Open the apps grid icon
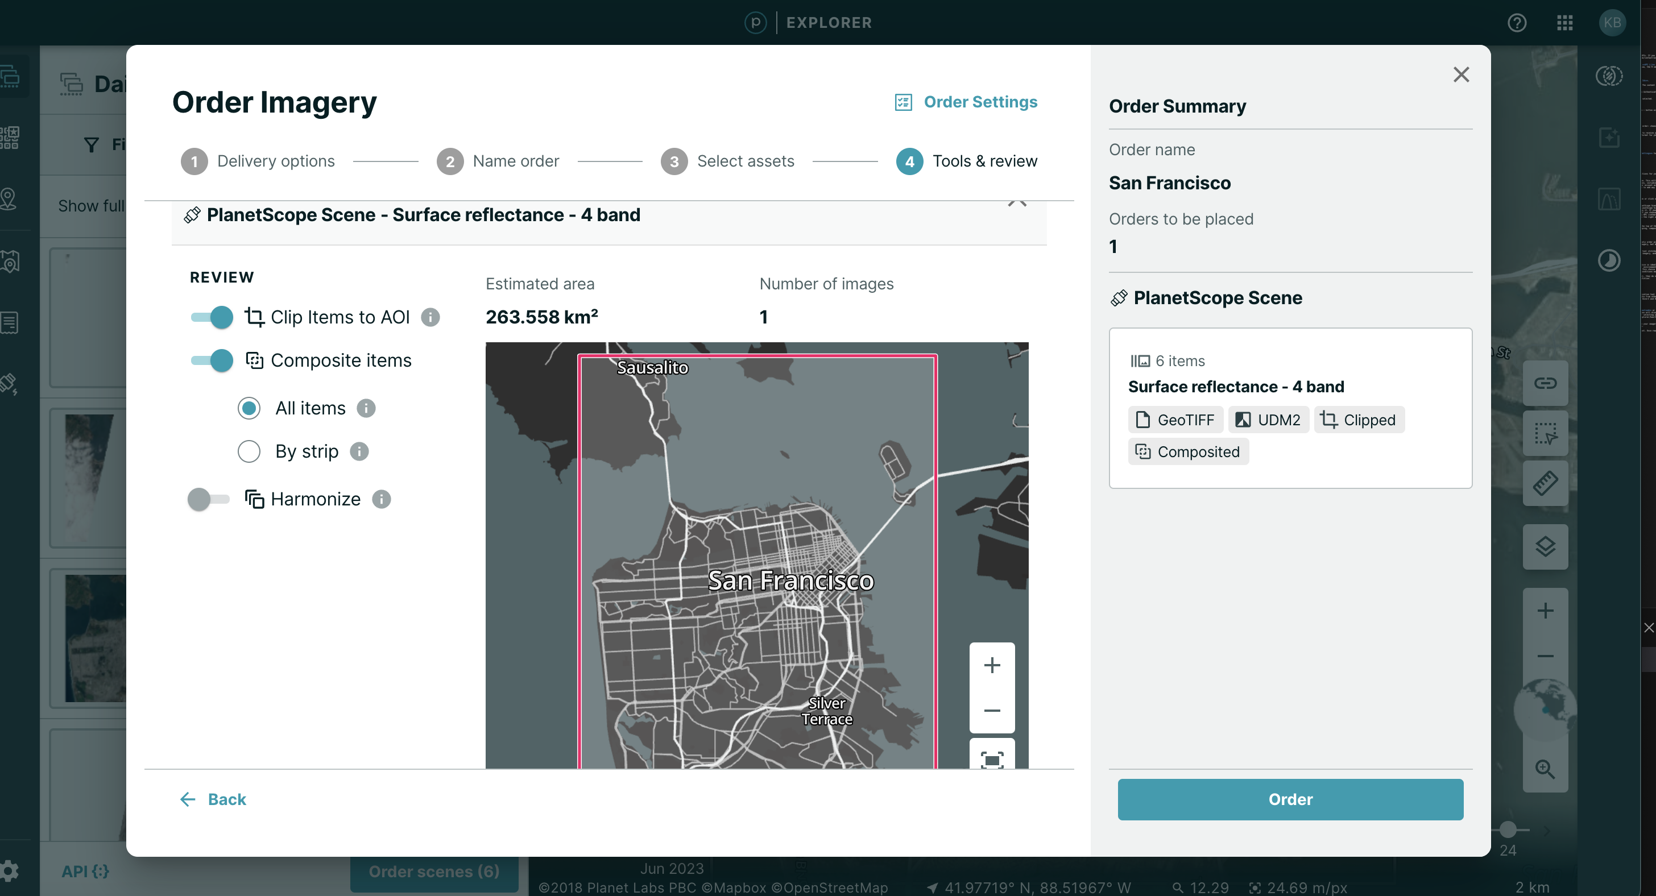 [1564, 23]
